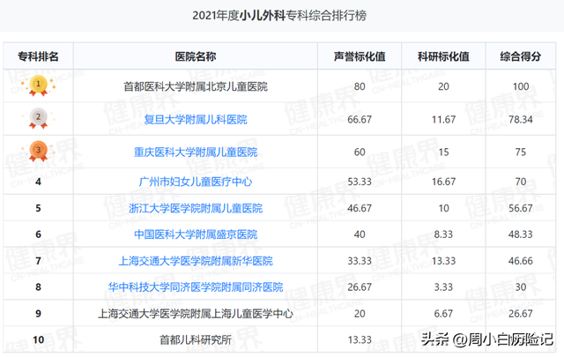Click total score 75 in Chongqing row
Image resolution: width=564 pixels, height=357 pixels.
(521, 152)
